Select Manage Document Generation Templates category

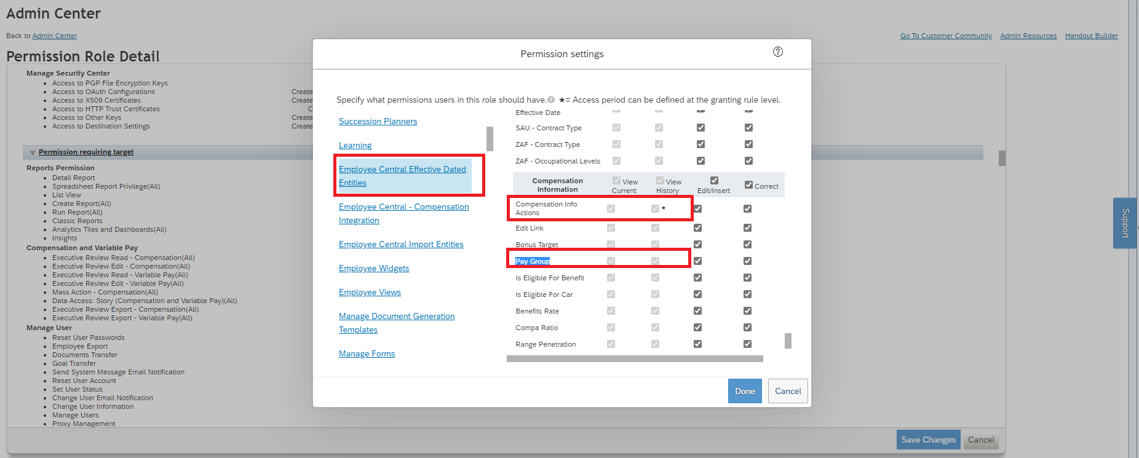397,323
